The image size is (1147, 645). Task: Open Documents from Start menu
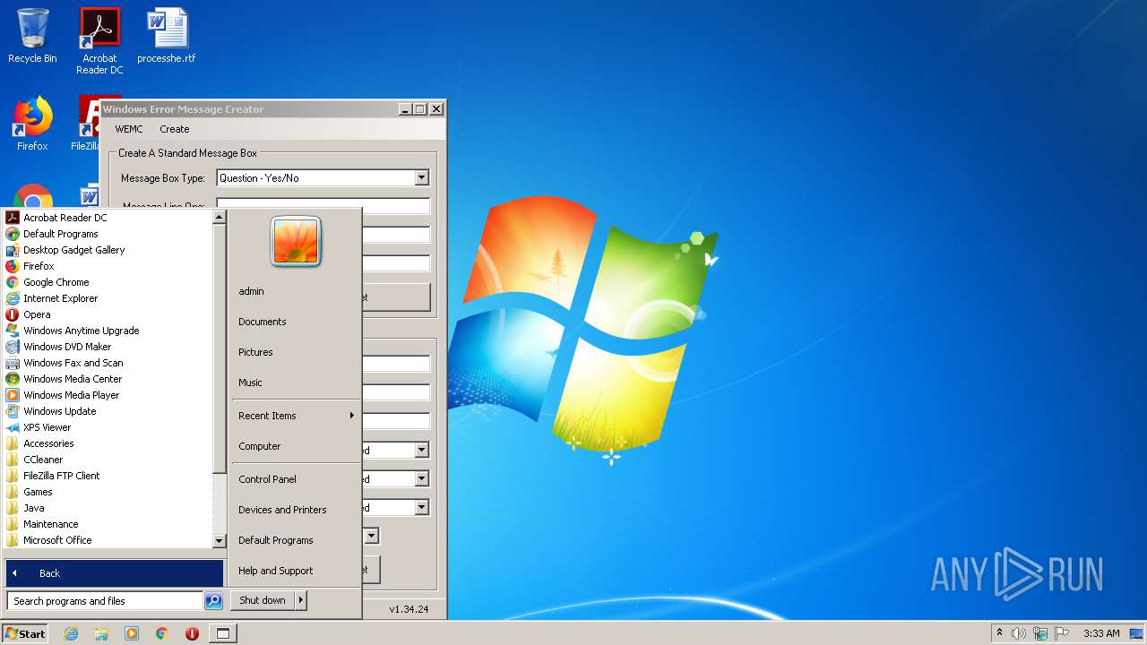296,322
